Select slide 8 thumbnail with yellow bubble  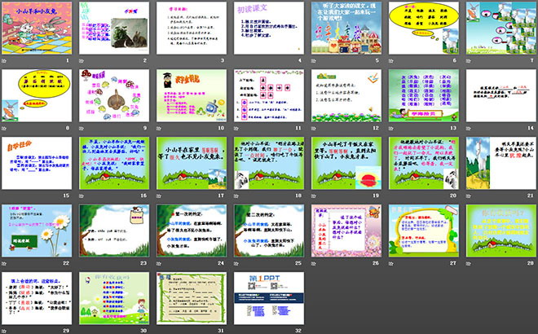(x=37, y=95)
